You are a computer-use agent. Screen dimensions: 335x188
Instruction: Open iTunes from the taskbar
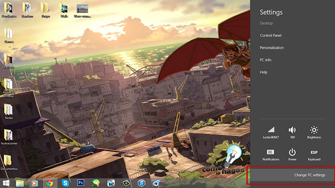141,183
